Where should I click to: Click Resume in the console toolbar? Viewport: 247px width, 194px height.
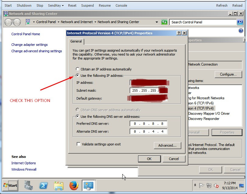(105, 5)
